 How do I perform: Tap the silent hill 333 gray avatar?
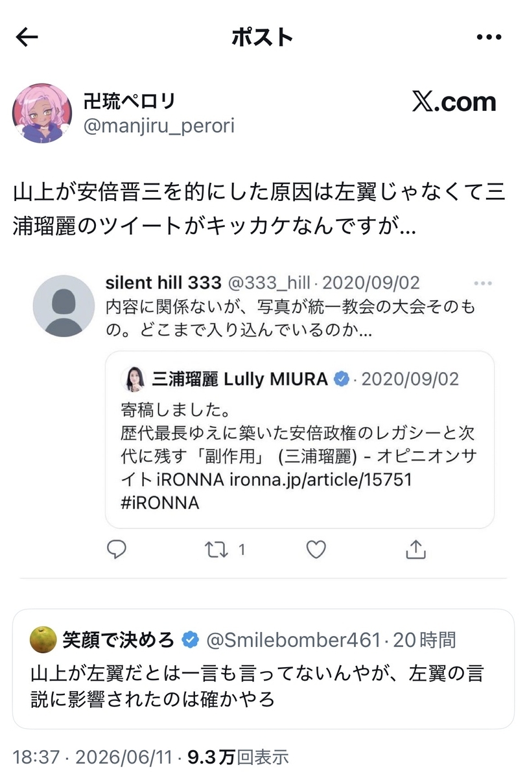[63, 305]
